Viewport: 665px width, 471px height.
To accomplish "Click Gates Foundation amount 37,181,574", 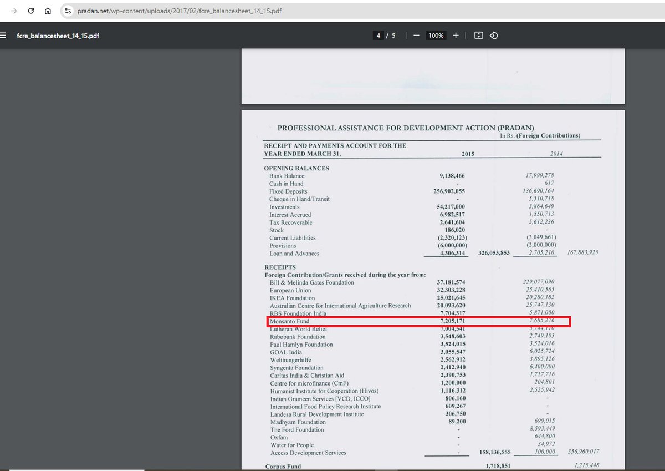I will (451, 282).
